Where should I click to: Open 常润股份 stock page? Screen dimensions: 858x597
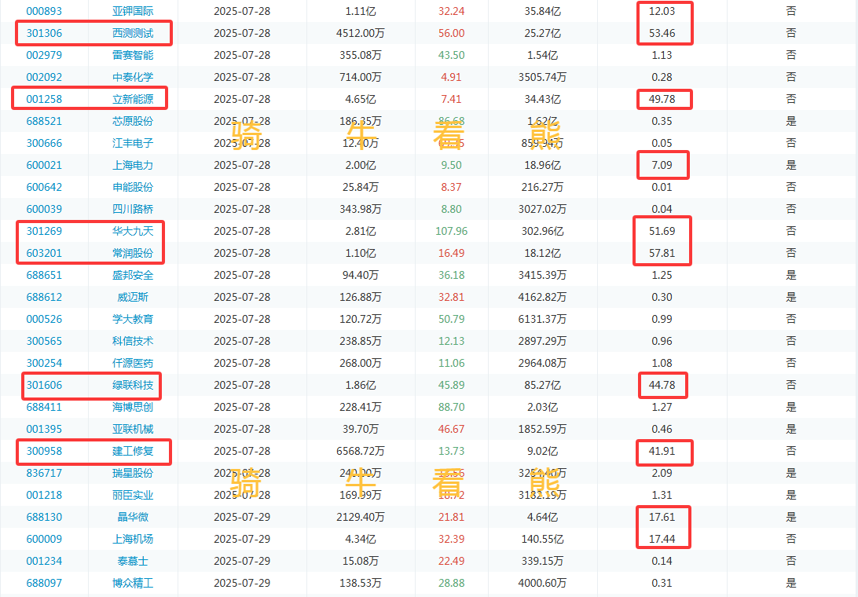[x=133, y=253]
